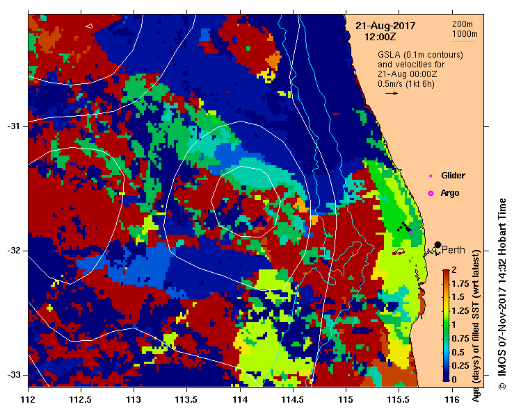Click the time label 12:00Z
The height and width of the screenshot is (411, 514).
pos(380,37)
